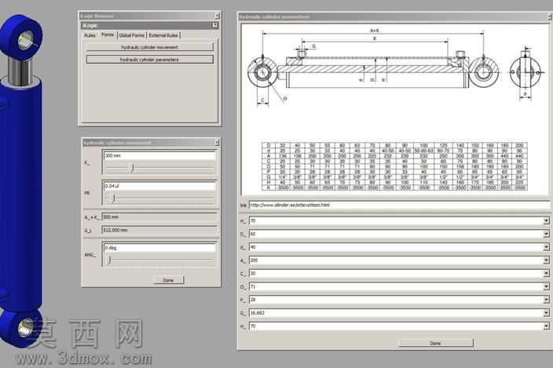The width and height of the screenshot is (553, 368).
Task: Open the External Rules tab
Action: pos(163,35)
